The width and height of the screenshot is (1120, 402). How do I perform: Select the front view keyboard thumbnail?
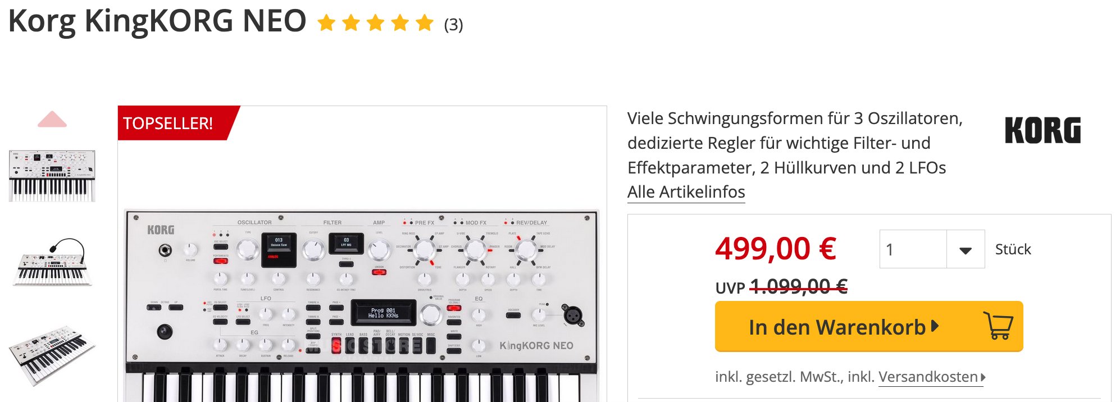[x=52, y=176]
